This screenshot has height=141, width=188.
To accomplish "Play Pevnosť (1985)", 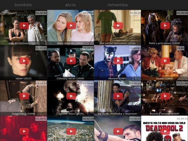I will pyautogui.click(x=118, y=61).
